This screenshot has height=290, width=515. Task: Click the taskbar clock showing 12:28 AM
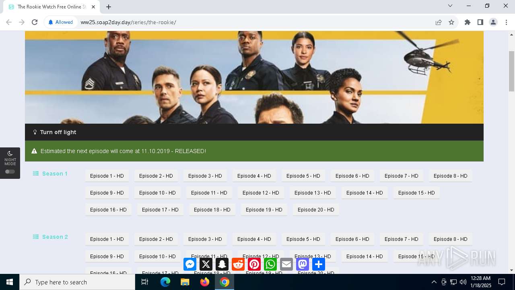tap(480, 282)
